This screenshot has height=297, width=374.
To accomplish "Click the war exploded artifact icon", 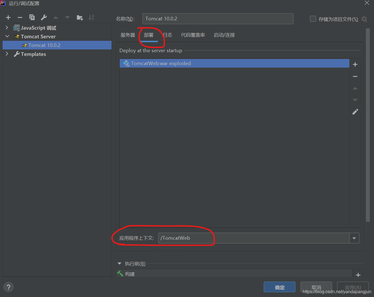I will tap(126, 63).
